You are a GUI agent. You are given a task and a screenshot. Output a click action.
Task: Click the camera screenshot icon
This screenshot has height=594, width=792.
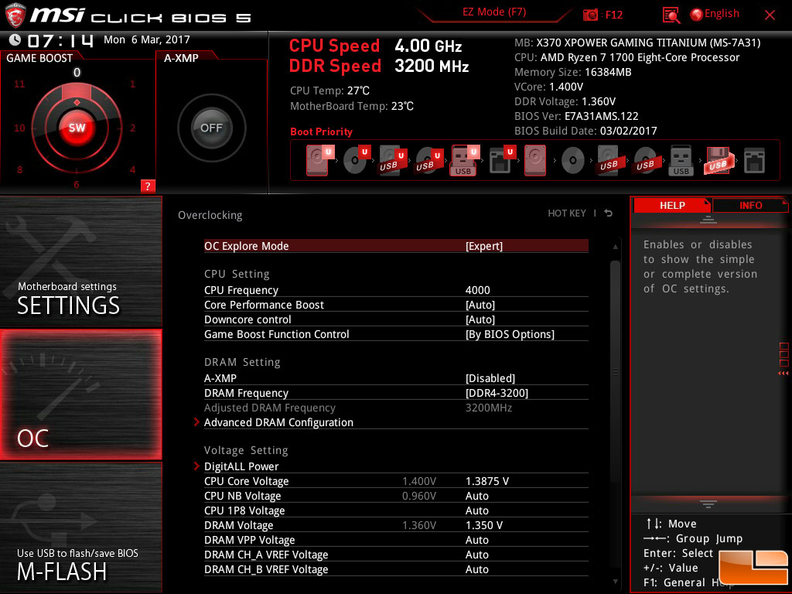[590, 15]
